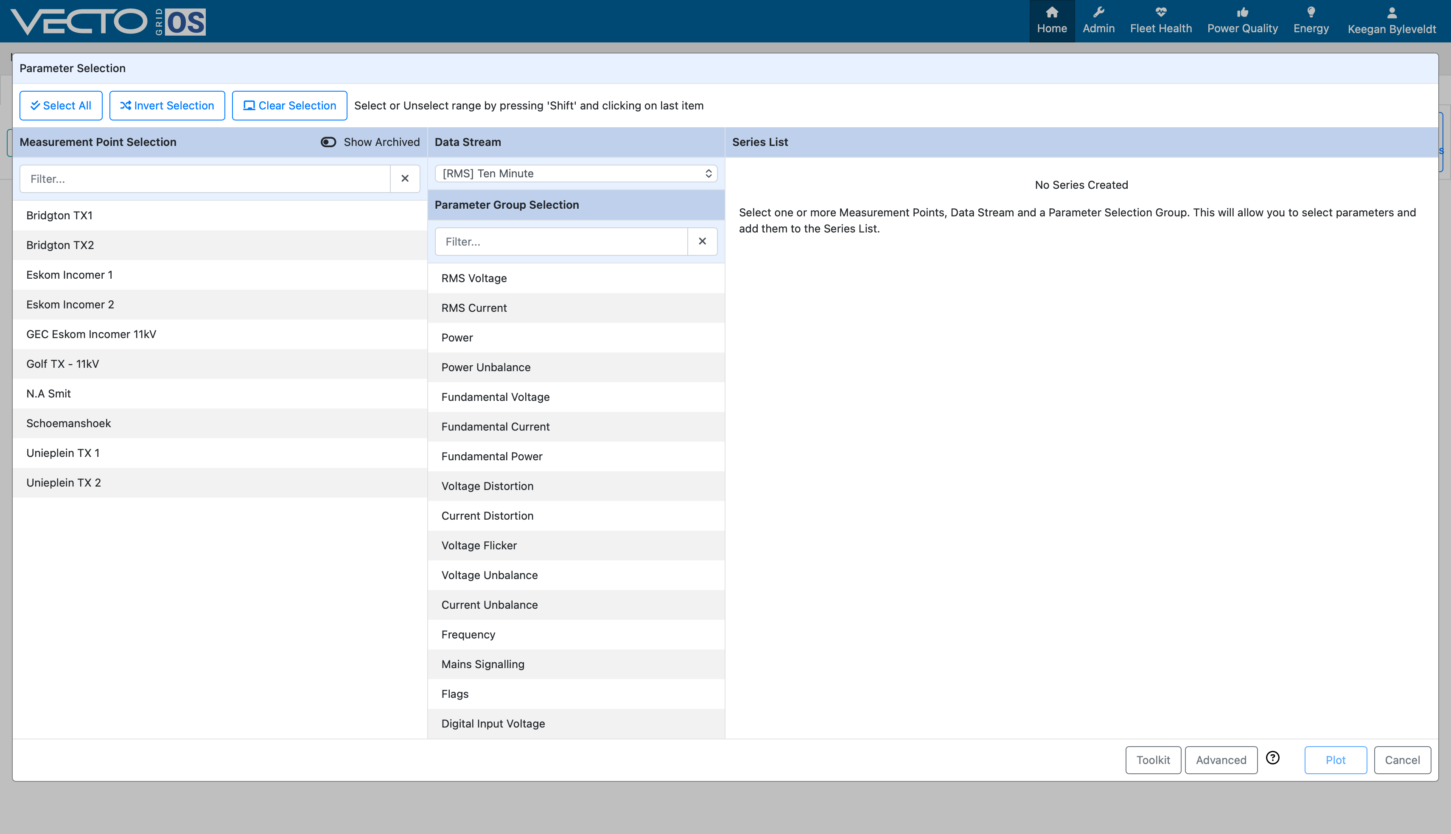Choose Frequency parameter group
The width and height of the screenshot is (1451, 834).
point(576,635)
